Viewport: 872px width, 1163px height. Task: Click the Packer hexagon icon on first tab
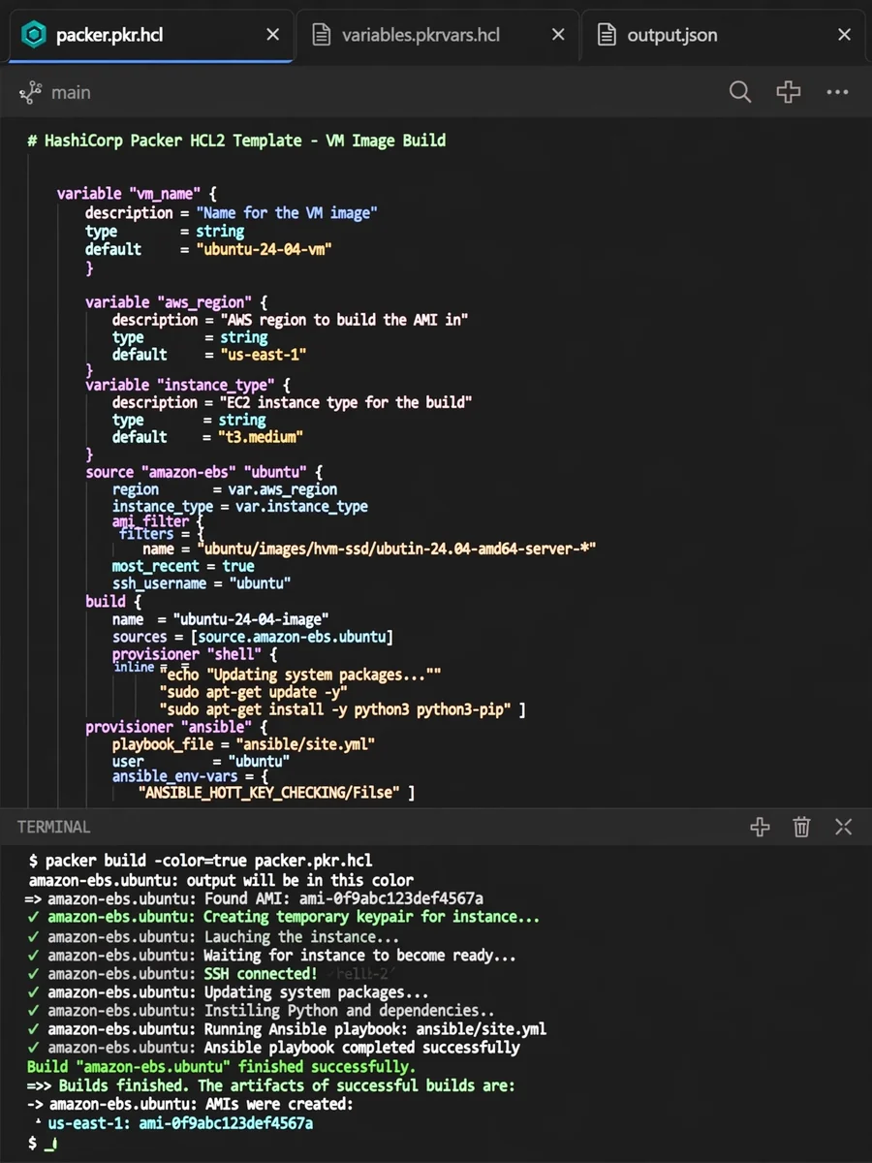tap(34, 35)
